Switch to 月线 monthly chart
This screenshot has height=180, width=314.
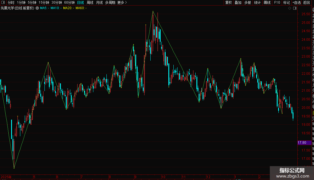(x=99, y=2)
